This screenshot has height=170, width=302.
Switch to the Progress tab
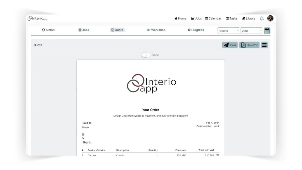(x=196, y=30)
